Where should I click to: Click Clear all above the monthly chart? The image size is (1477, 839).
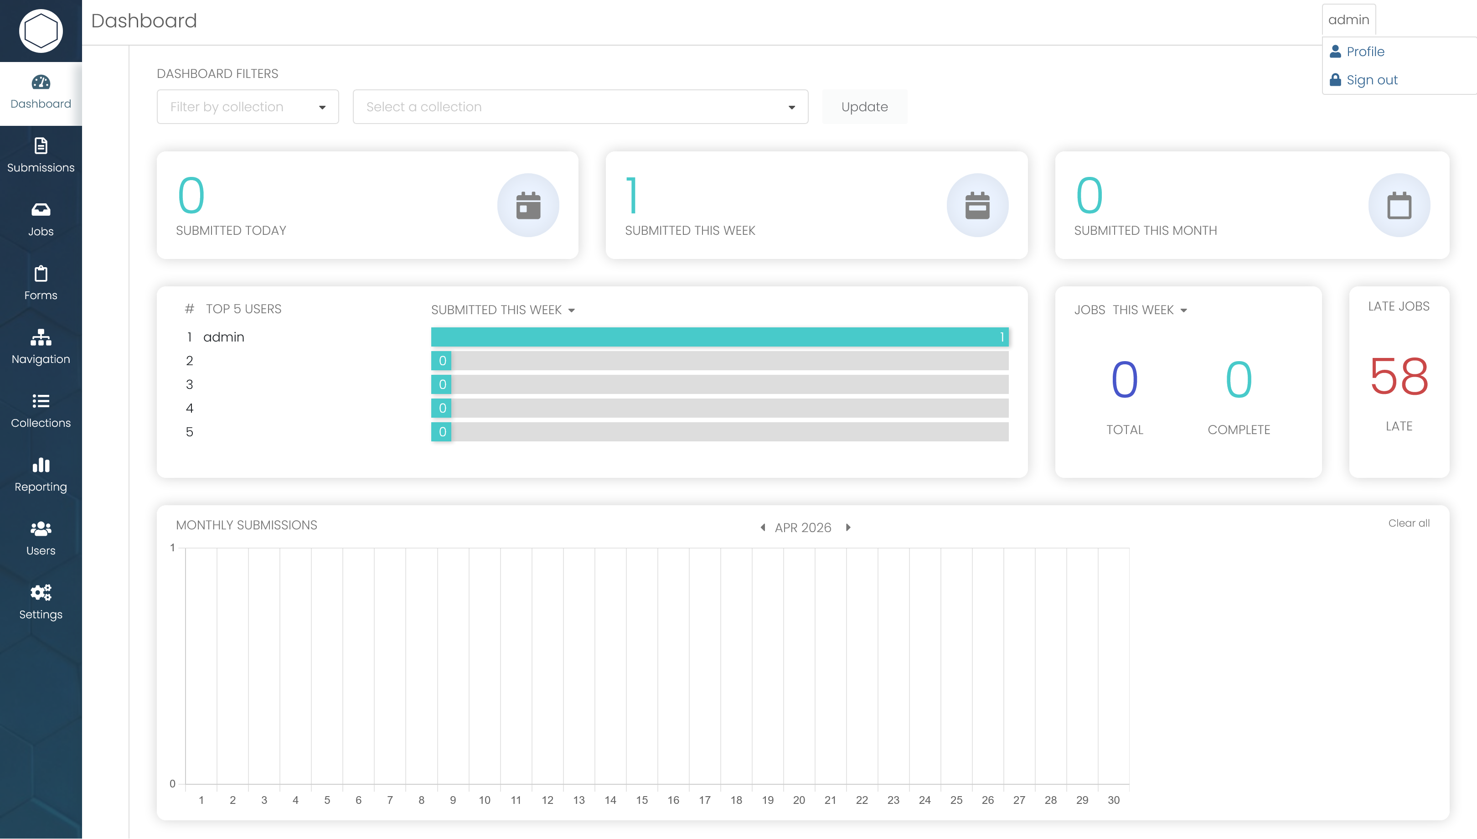1409,523
